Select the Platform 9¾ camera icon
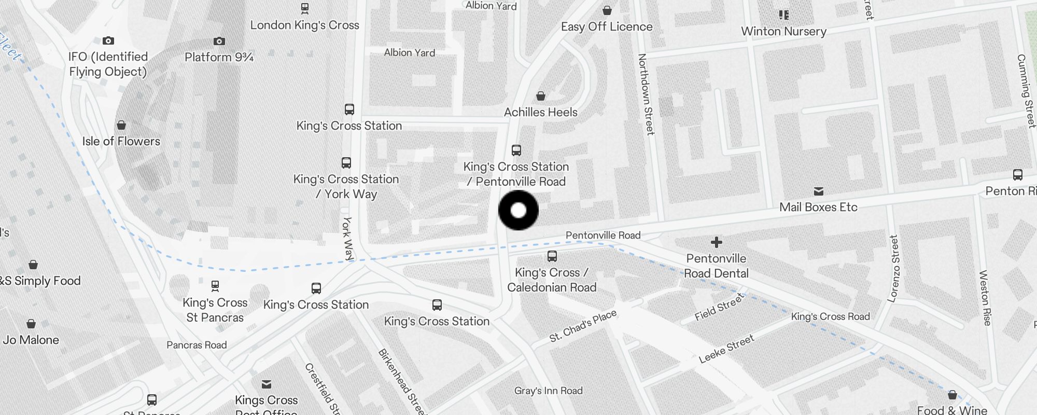Screen dimensions: 1037x415 click(x=219, y=41)
